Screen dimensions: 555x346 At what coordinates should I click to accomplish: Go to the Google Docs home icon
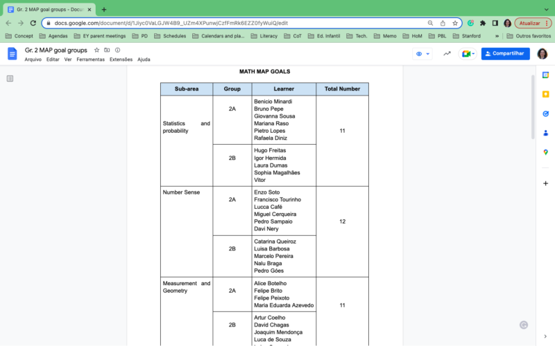pyautogui.click(x=12, y=54)
